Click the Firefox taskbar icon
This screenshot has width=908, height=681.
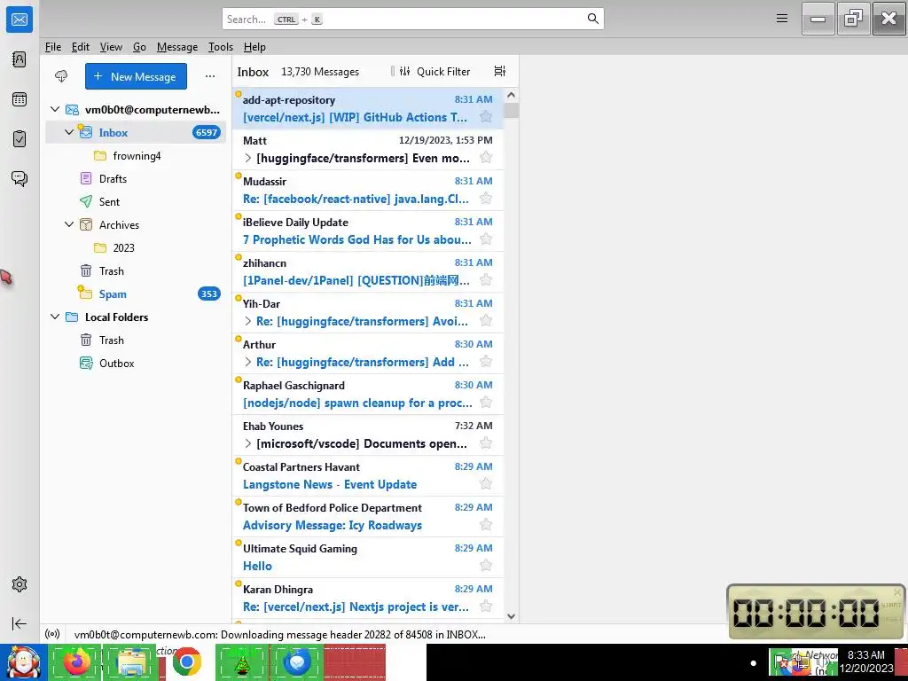point(76,661)
